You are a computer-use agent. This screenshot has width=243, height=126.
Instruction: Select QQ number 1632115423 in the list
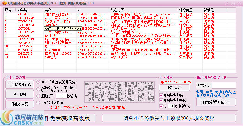26,25
